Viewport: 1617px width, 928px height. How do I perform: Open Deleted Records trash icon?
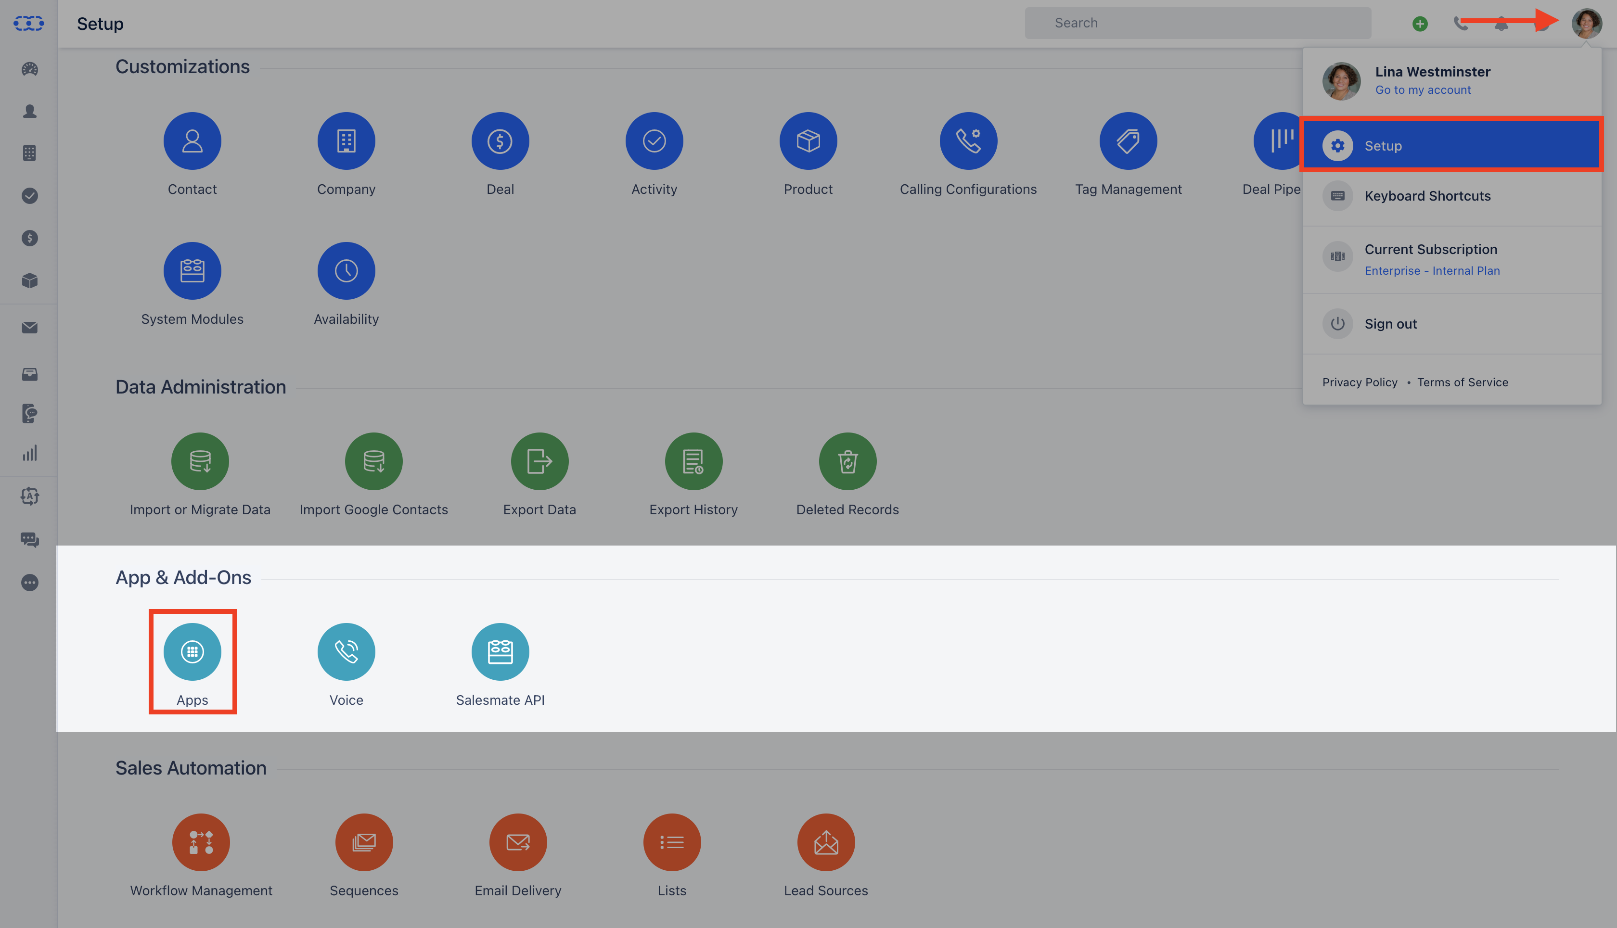847,461
